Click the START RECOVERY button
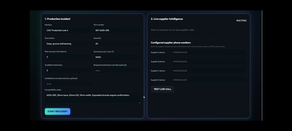 click(x=58, y=111)
